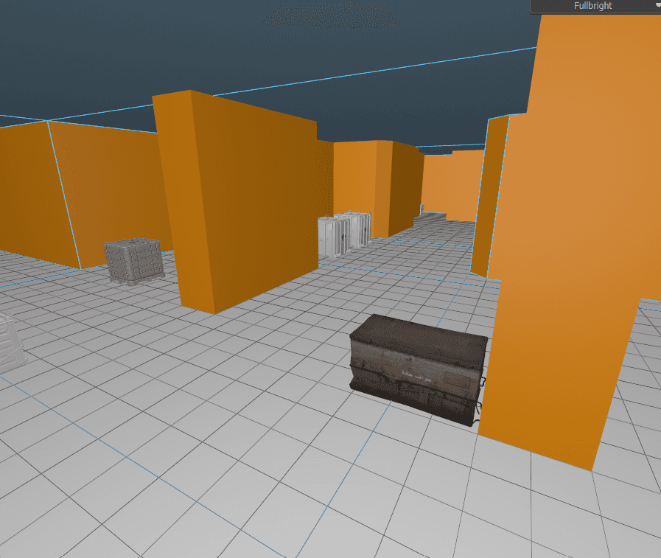This screenshot has width=661, height=558.
Task: Select the gray pallet crate by the wall
Action: [134, 261]
